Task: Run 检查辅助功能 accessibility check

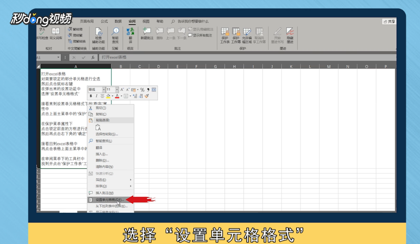Action: coord(99,36)
